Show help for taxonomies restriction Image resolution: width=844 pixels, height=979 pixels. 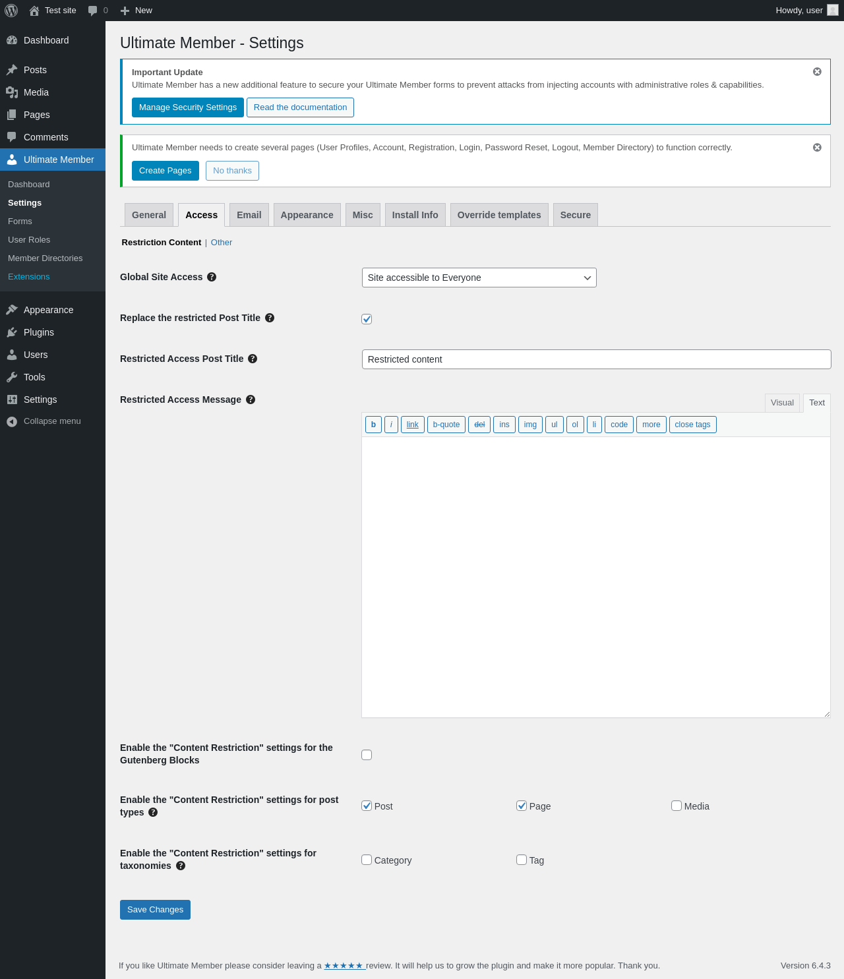pos(181,866)
